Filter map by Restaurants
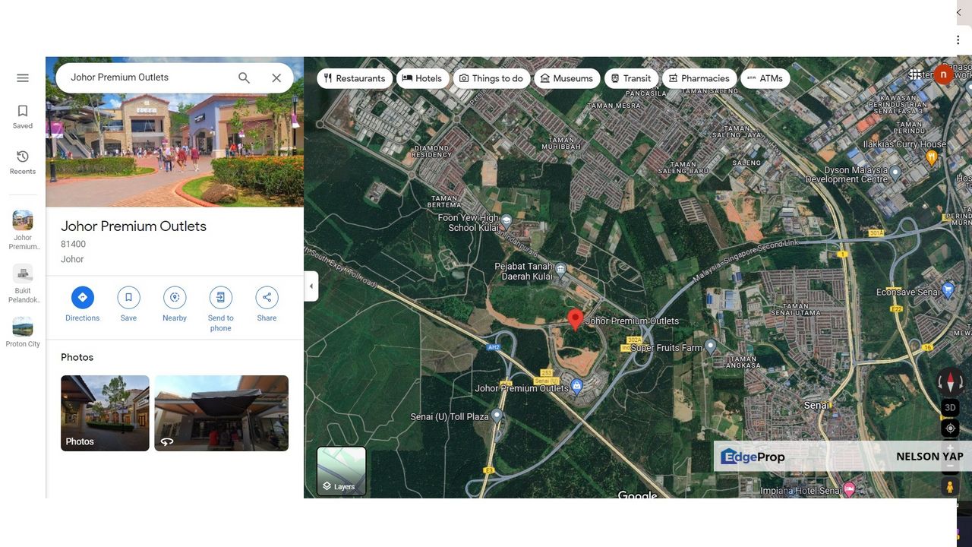The width and height of the screenshot is (972, 547). coord(354,78)
